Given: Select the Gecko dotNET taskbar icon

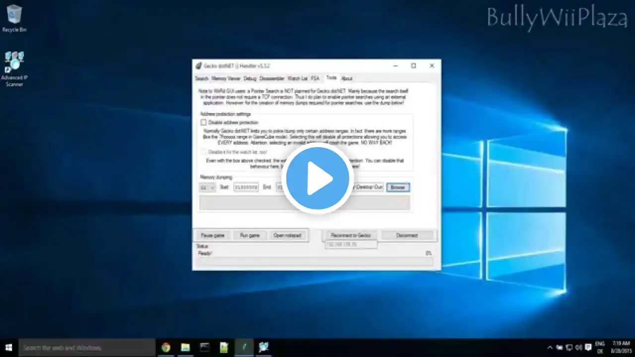Looking at the screenshot, I should coord(244,348).
